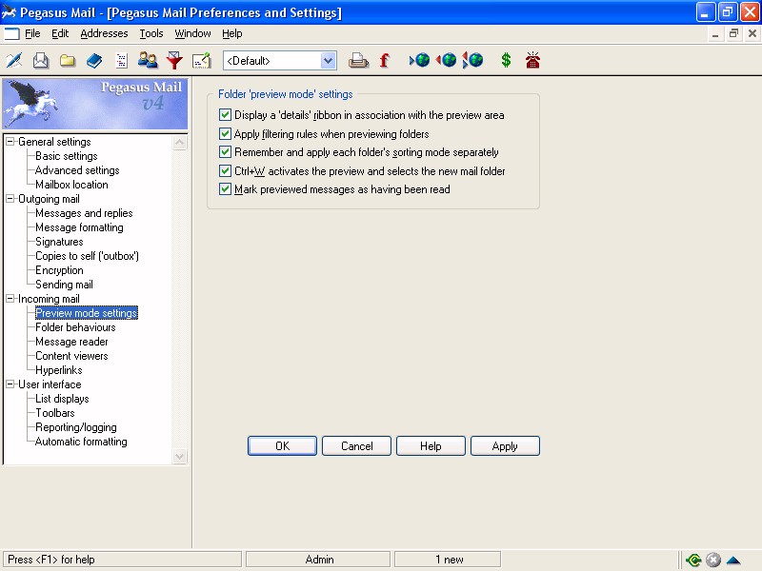The image size is (762, 571).
Task: Select Signatures in the tree
Action: point(59,242)
